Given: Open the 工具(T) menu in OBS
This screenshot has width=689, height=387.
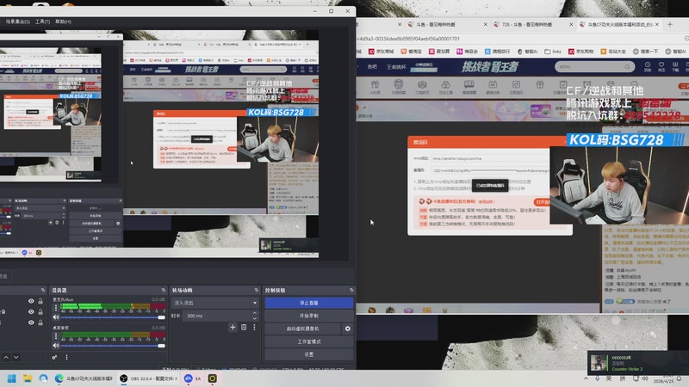Looking at the screenshot, I should pos(42,21).
